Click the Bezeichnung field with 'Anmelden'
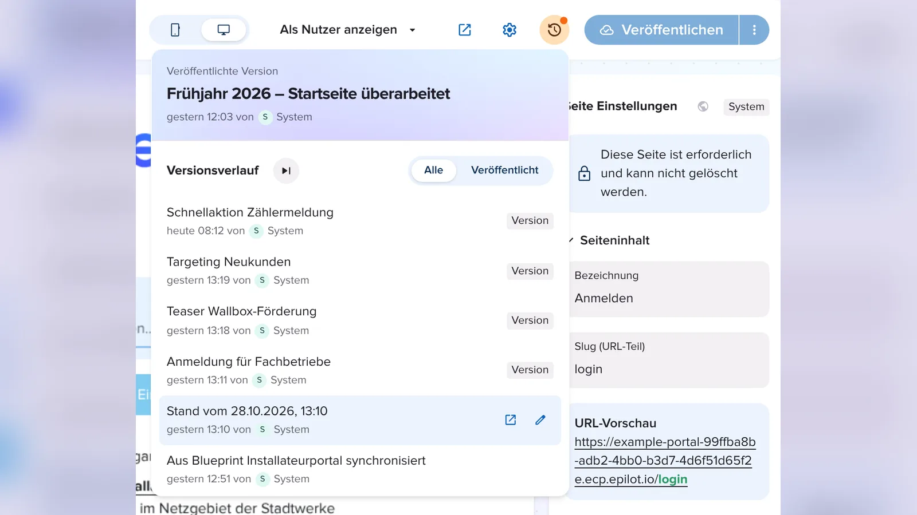Viewport: 917px width, 515px height. click(x=669, y=289)
